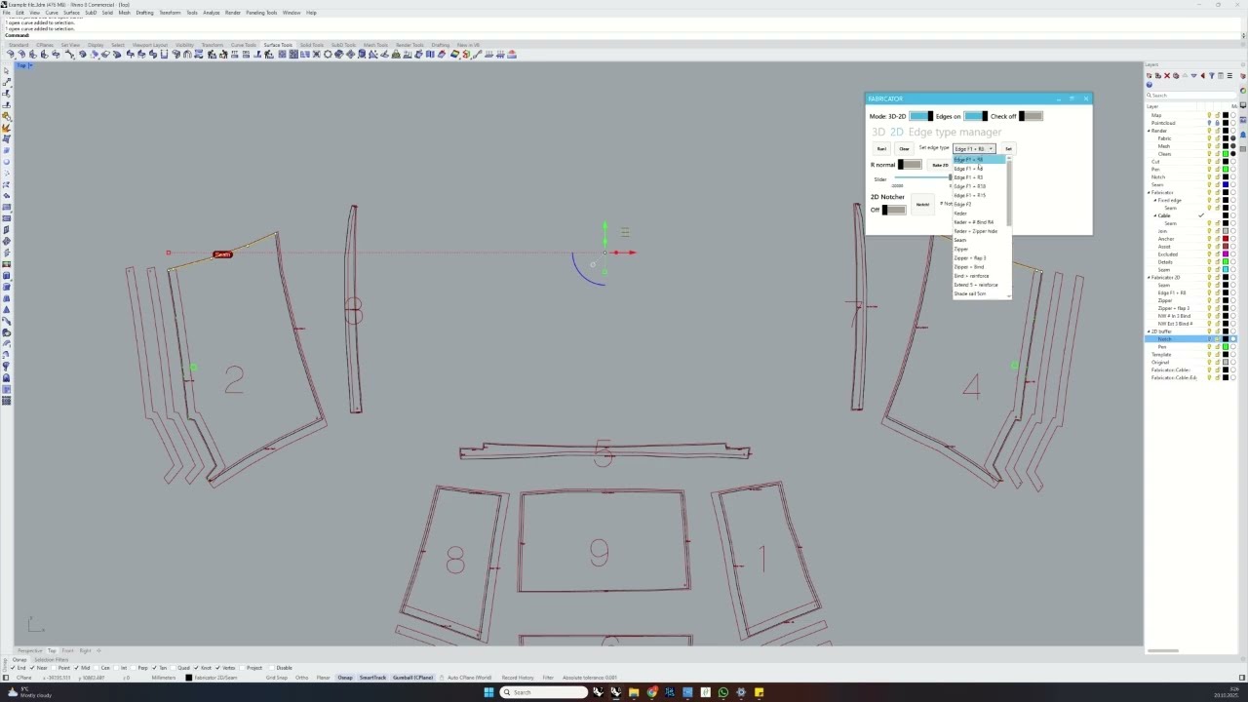
Task: Click the dropdown list scroll-down arrow
Action: [1009, 295]
